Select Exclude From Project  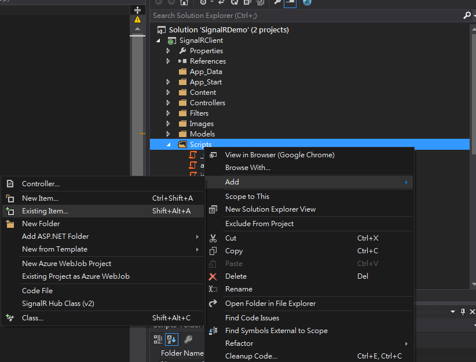click(x=309, y=224)
